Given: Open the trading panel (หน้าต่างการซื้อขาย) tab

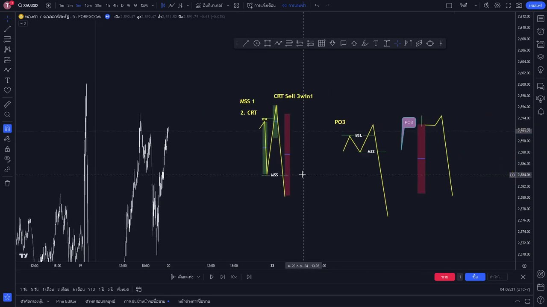Looking at the screenshot, I should (194, 301).
